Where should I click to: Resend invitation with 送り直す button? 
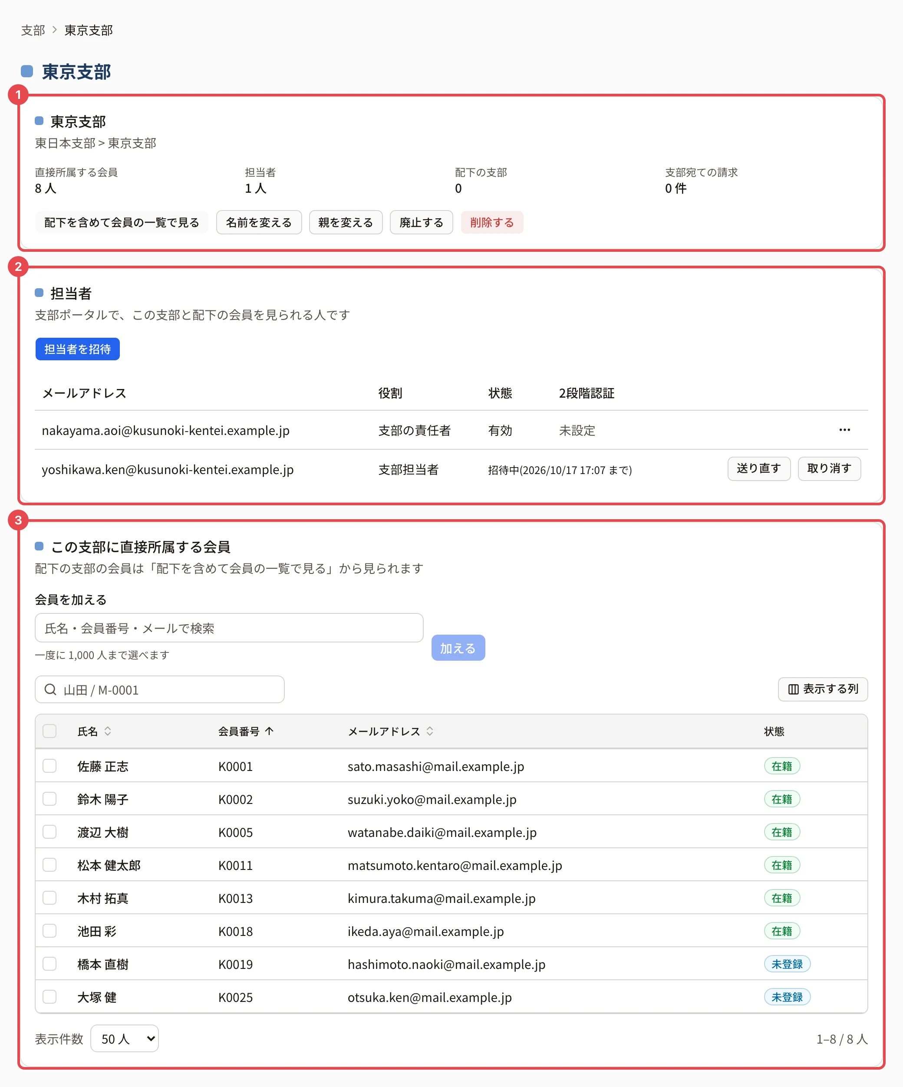pos(759,468)
